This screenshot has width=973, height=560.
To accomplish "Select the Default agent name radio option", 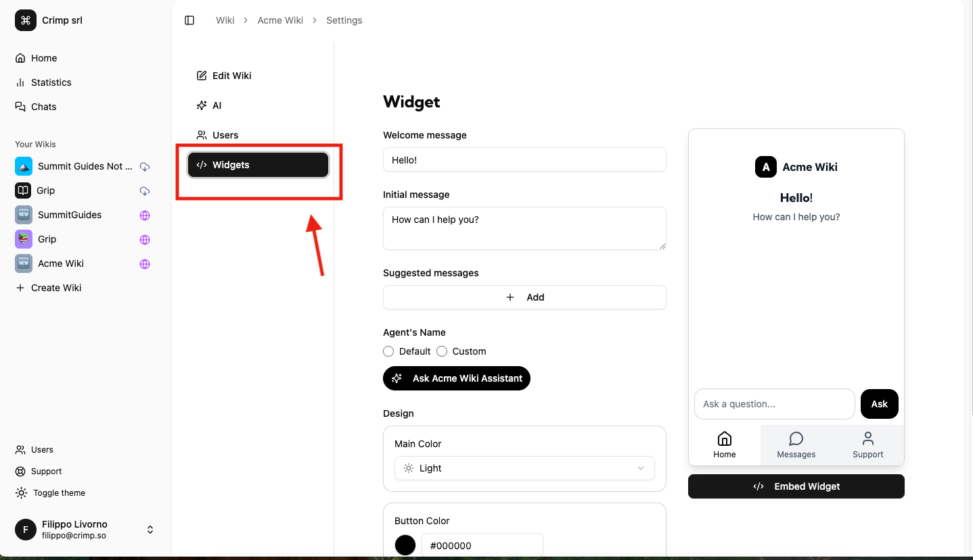I will [388, 351].
